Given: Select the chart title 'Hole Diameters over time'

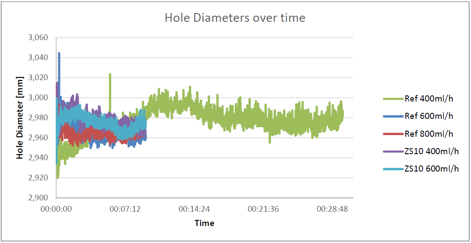Looking at the screenshot, I should click(x=235, y=18).
